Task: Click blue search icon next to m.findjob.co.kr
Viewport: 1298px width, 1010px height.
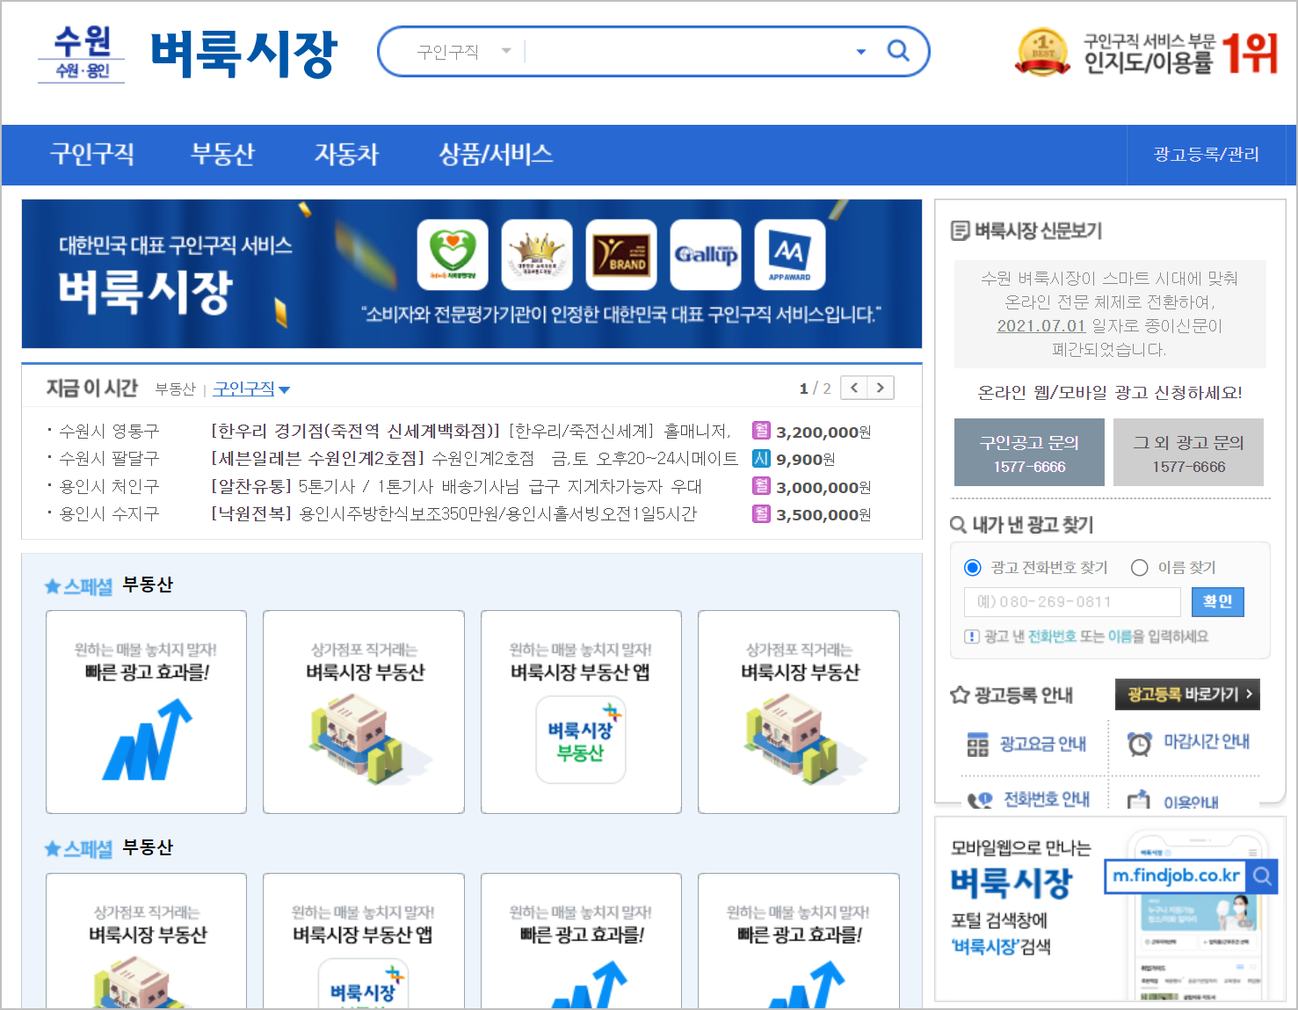Action: click(x=1262, y=876)
